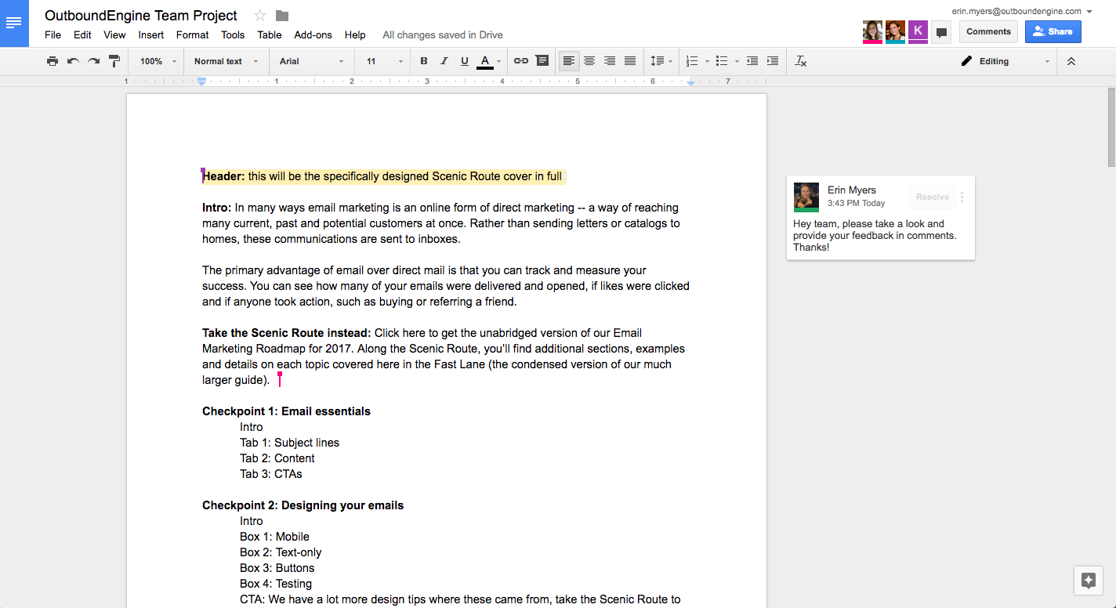Add a comment using toolbar comment icon

[x=542, y=61]
